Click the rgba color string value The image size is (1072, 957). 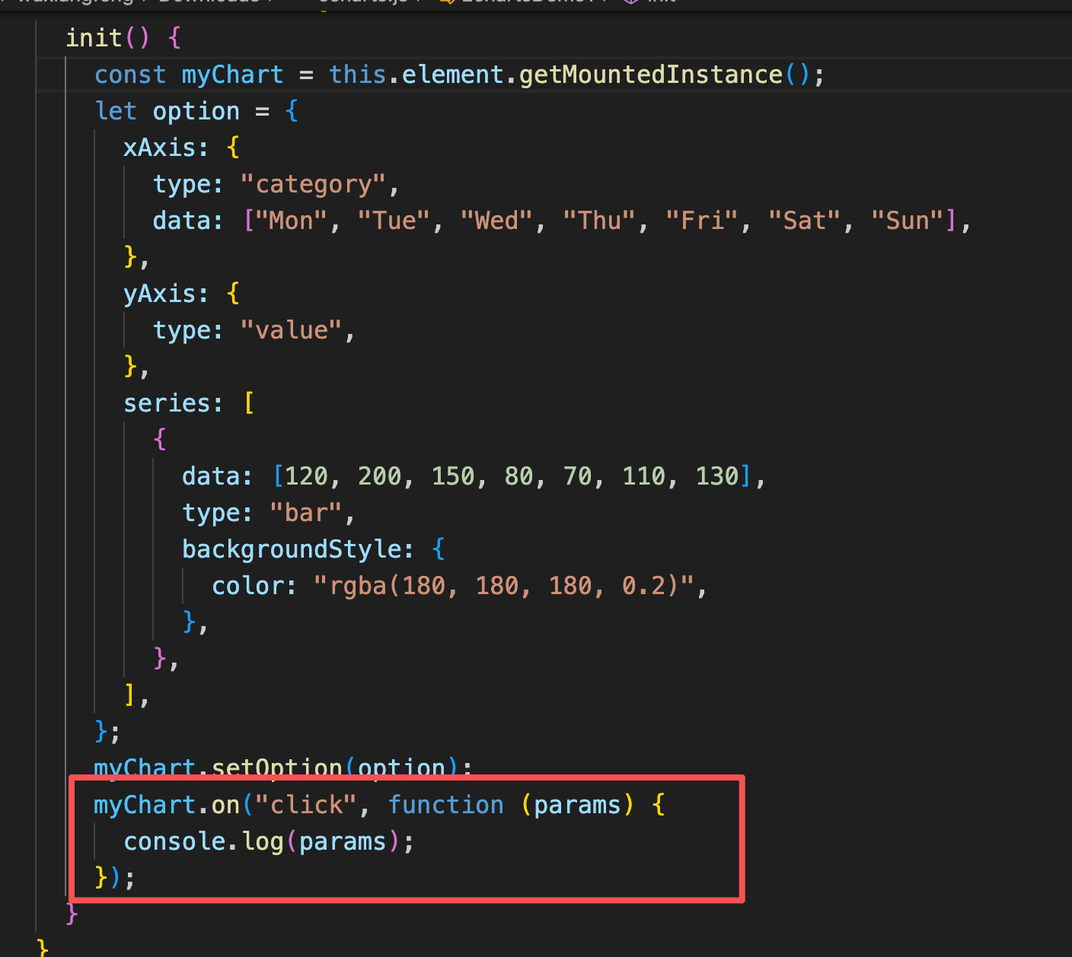pyautogui.click(x=504, y=586)
